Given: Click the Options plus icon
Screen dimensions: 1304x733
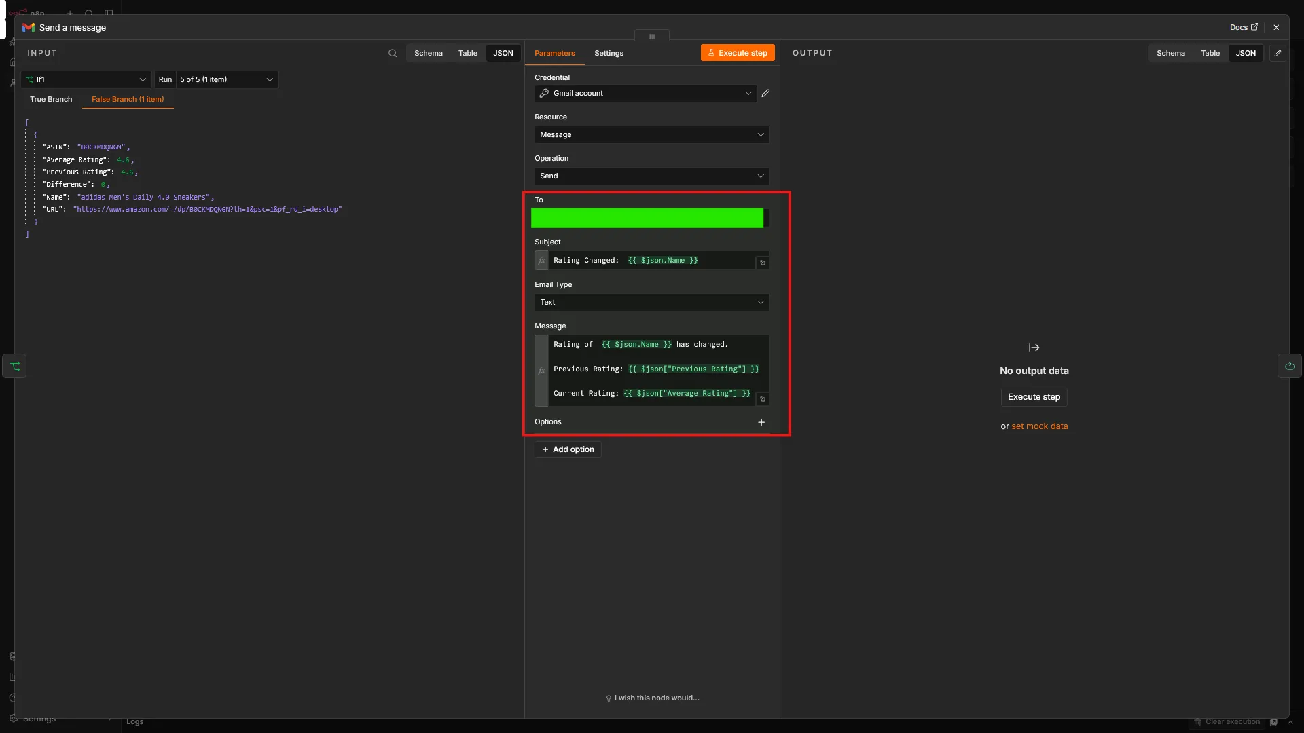Looking at the screenshot, I should (761, 422).
